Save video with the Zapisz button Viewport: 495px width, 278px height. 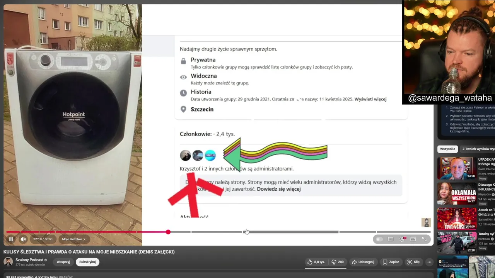pyautogui.click(x=391, y=262)
